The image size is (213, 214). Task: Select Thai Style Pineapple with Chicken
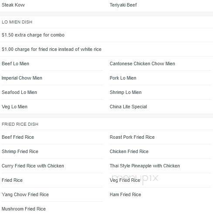145,166
